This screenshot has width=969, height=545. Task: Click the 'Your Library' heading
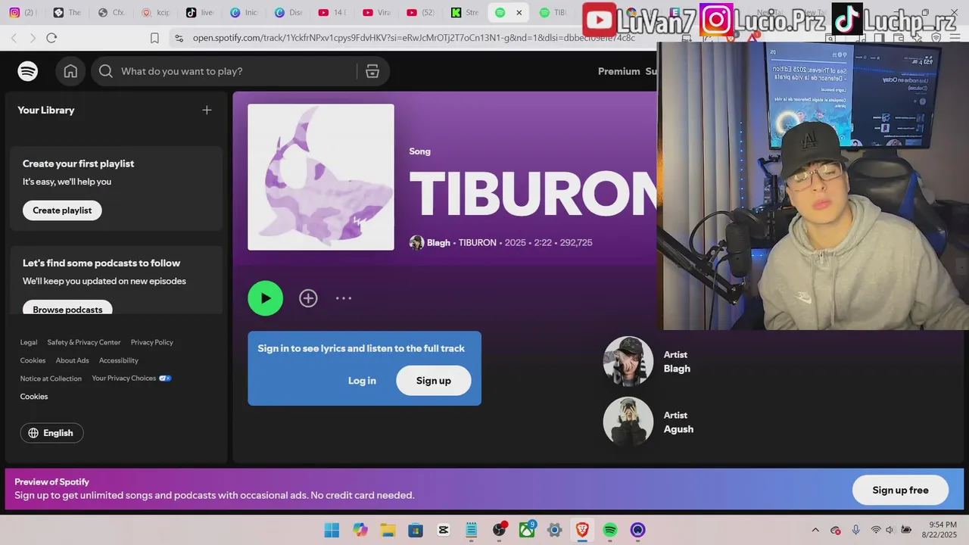point(46,110)
